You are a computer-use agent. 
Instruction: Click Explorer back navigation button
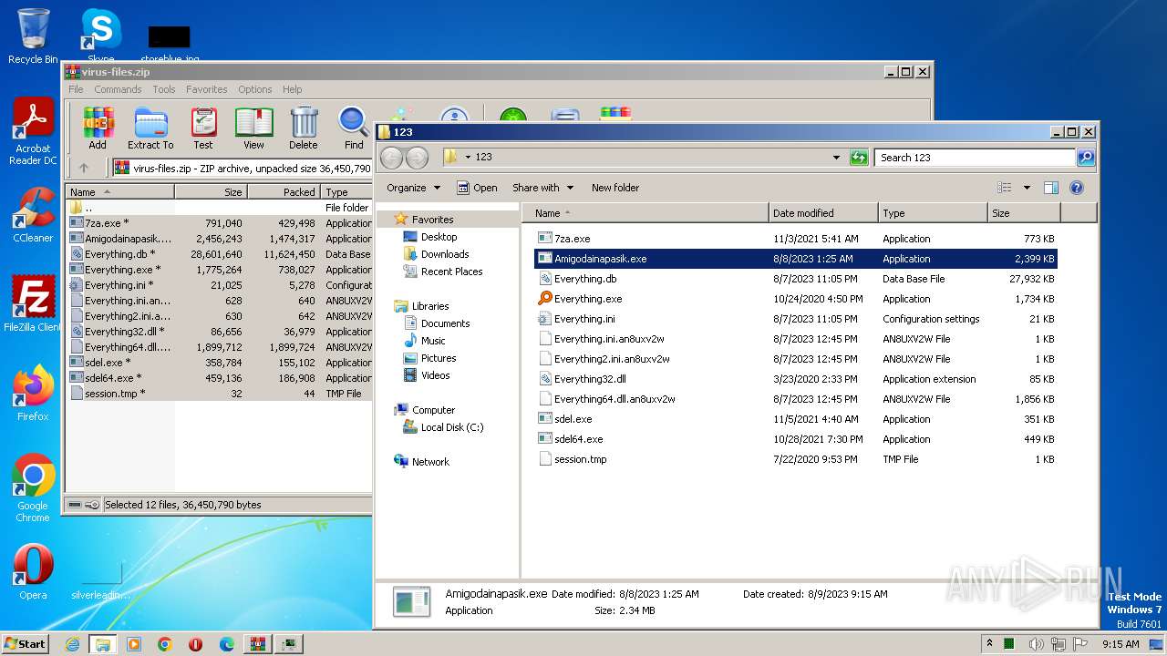pos(392,158)
